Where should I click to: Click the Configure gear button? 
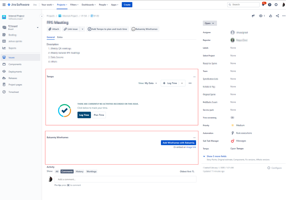coord(275,168)
